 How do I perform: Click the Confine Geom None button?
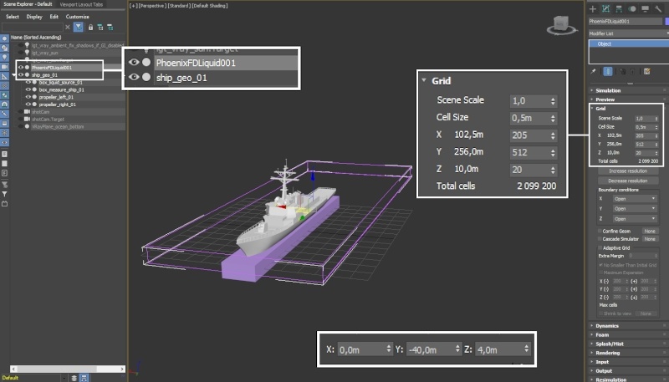click(x=650, y=231)
